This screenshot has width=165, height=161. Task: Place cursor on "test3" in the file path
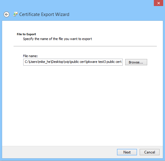coord(102,62)
